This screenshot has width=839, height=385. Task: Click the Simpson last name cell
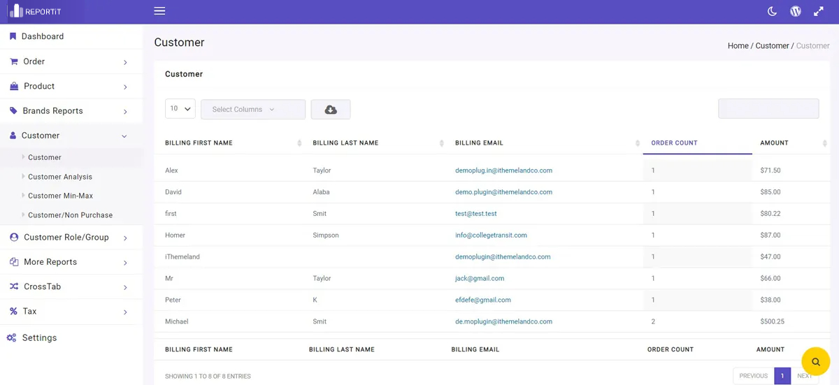tap(326, 235)
